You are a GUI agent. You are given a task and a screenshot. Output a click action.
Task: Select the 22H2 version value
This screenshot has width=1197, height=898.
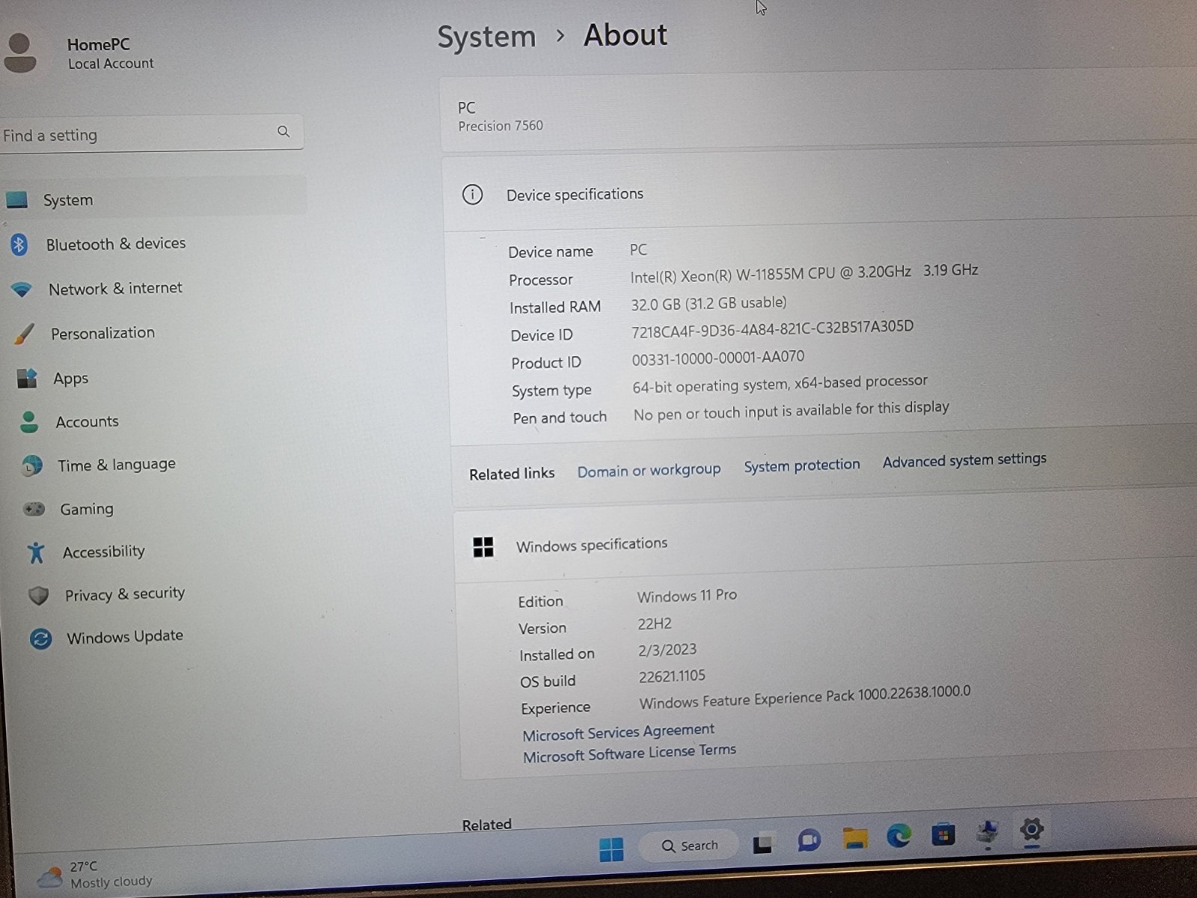[655, 623]
